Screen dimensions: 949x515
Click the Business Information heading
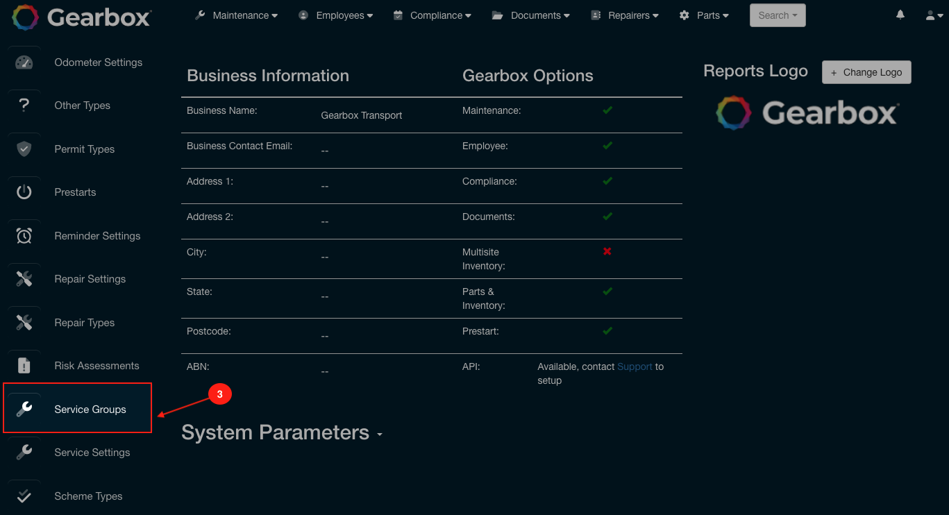[268, 76]
